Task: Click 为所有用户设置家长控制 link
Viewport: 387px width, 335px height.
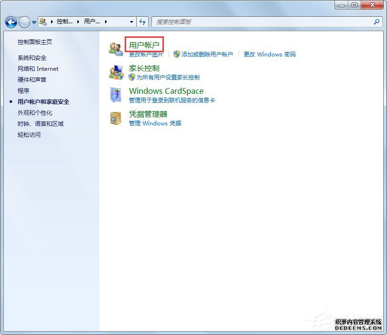Action: pyautogui.click(x=168, y=78)
